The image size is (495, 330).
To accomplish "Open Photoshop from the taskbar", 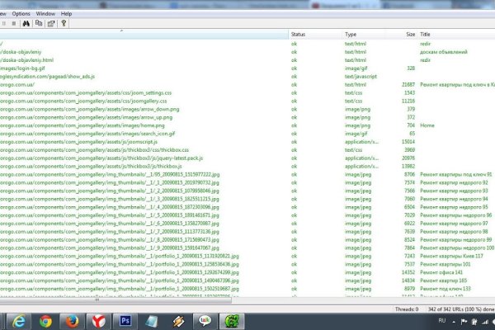I will 125,321.
